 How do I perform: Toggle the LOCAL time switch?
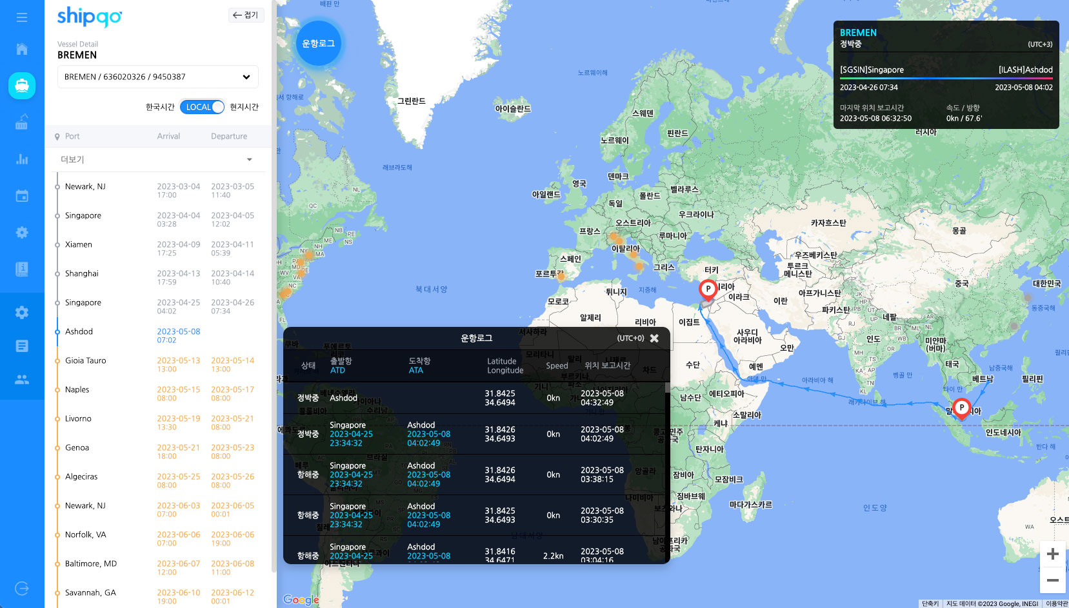[202, 107]
